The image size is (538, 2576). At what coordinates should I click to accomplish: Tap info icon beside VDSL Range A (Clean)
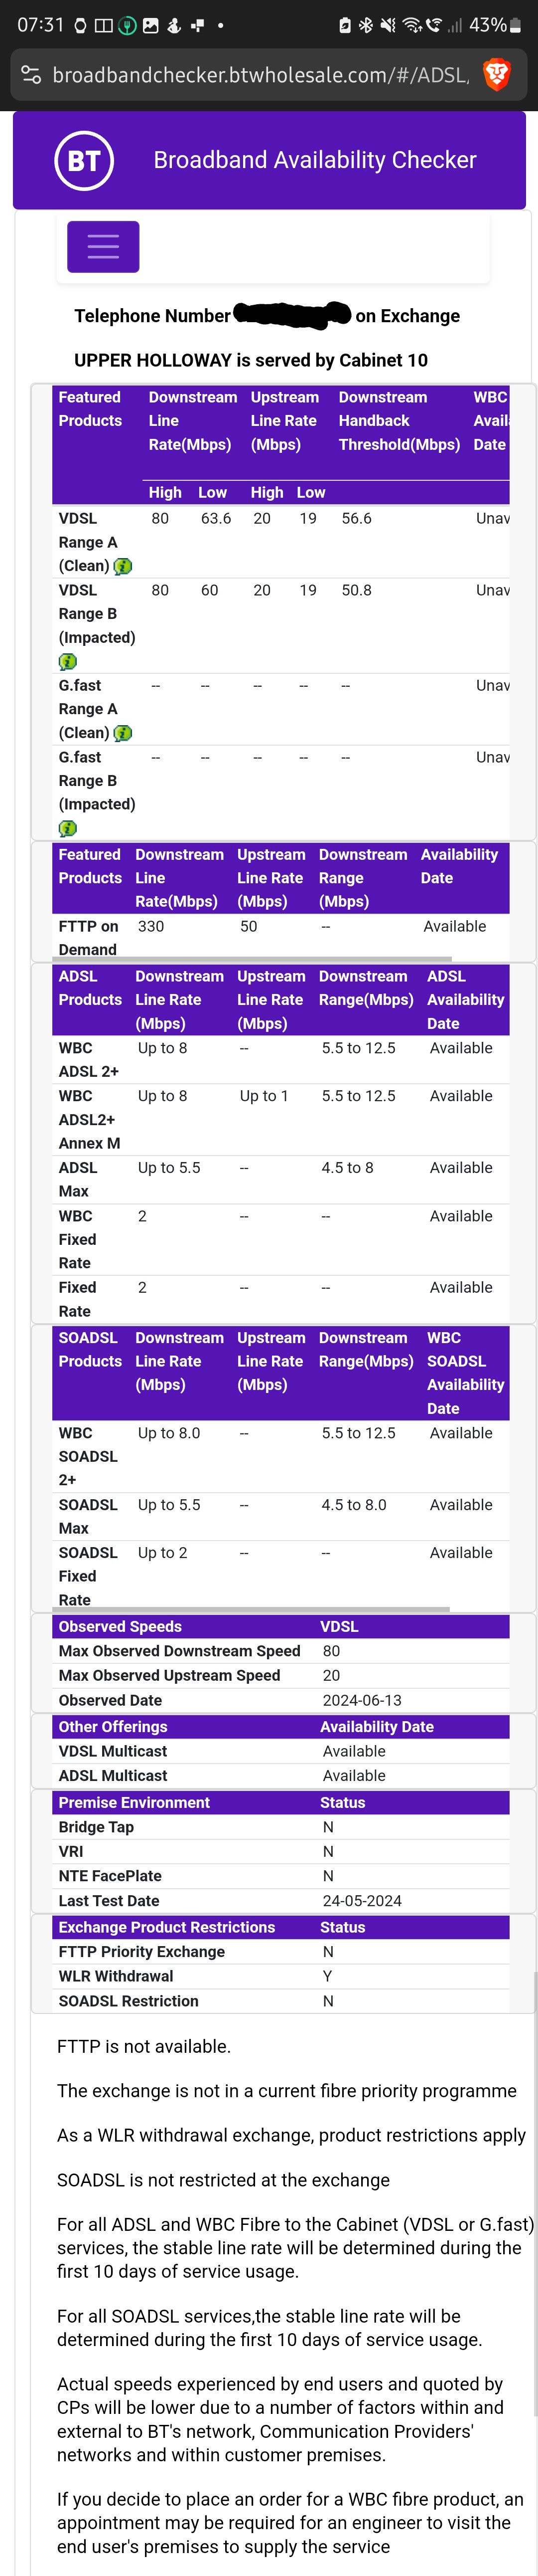pos(123,566)
